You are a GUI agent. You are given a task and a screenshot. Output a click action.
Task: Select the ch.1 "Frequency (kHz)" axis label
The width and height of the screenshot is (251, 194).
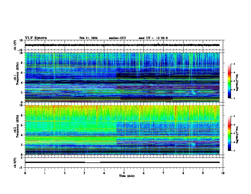click(17, 74)
